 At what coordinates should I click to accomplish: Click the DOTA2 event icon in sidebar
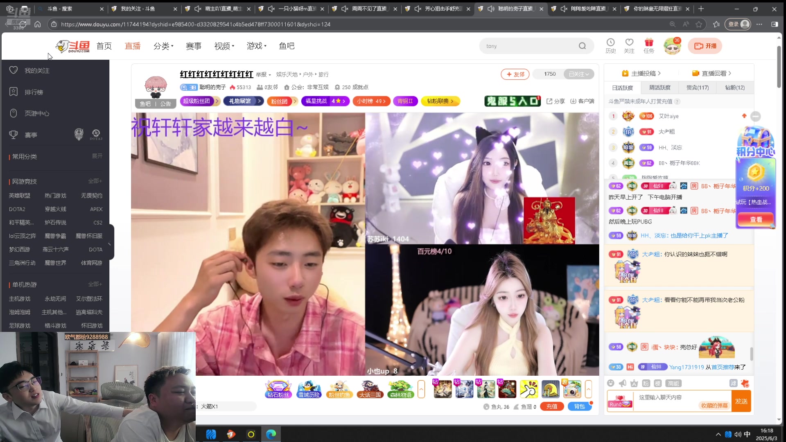point(96,135)
